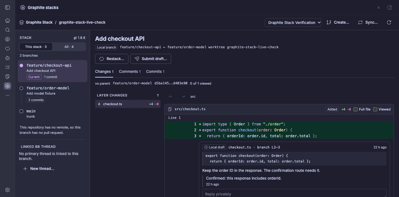This screenshot has height=197, width=399.
Task: Switch to the Changes tab
Action: (x=104, y=72)
